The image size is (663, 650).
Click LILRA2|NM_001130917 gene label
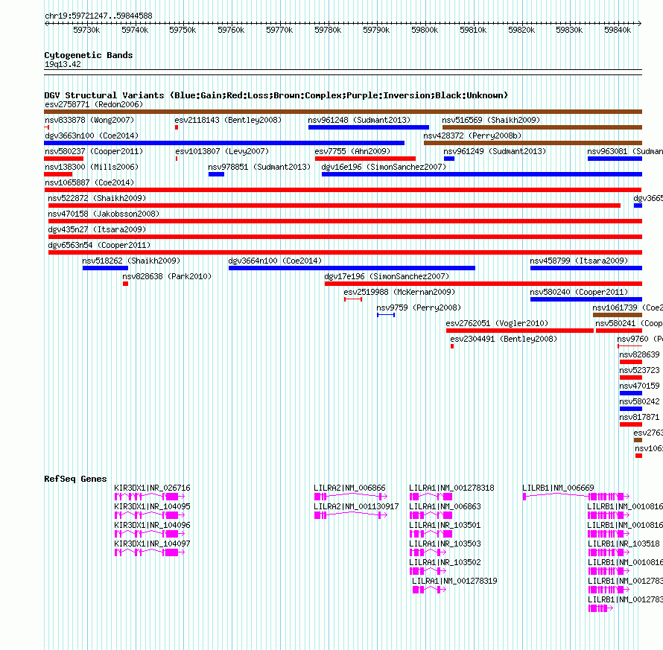[356, 506]
